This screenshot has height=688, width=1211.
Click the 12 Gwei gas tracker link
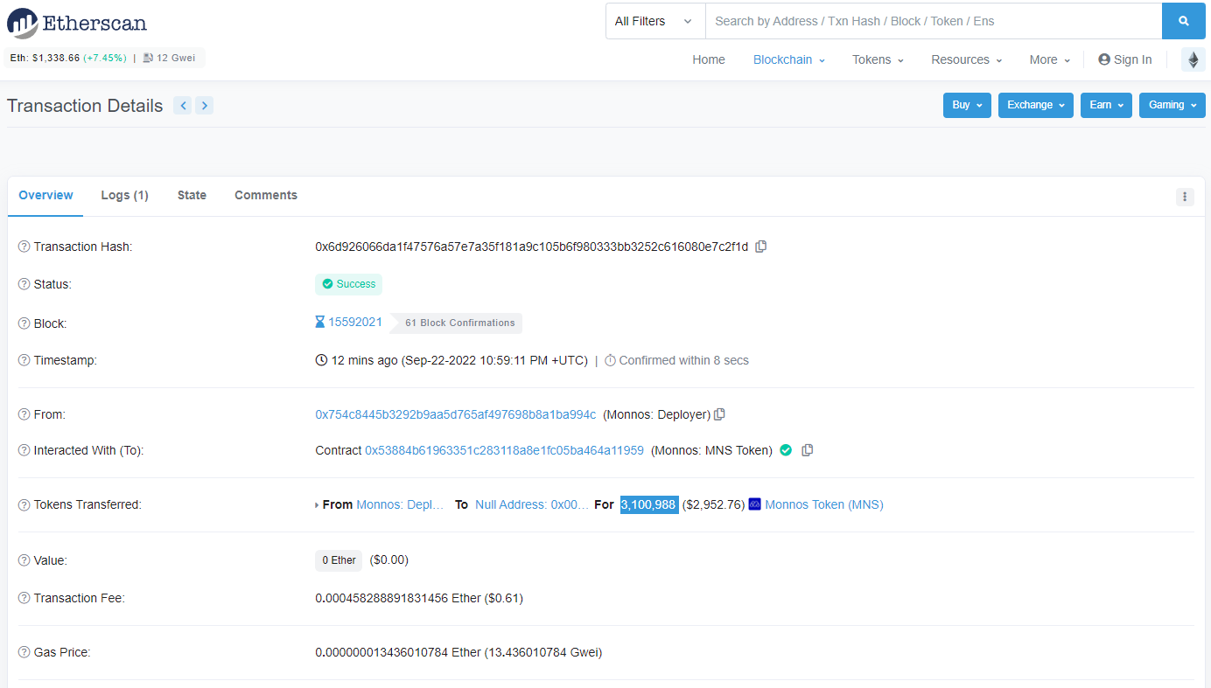[x=177, y=58]
